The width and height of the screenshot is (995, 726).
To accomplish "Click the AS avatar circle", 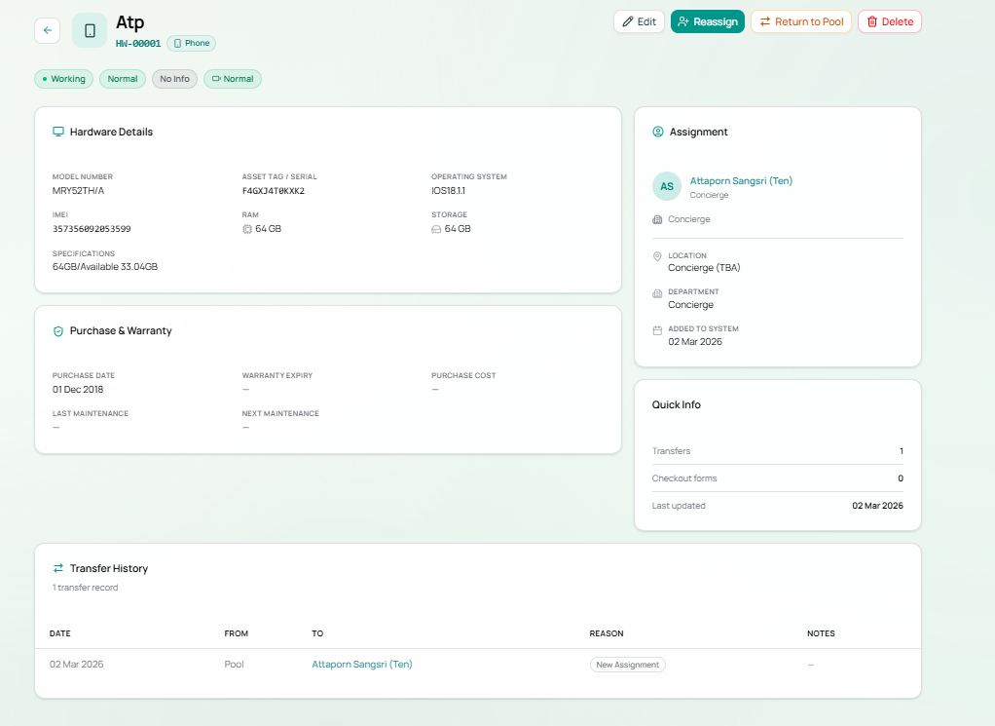I will click(666, 186).
